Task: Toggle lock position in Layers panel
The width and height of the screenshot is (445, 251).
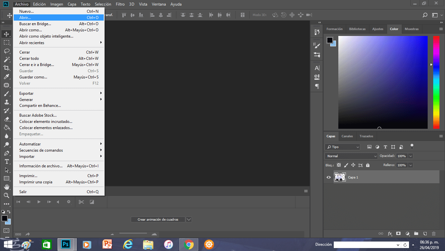Action: coord(353,165)
